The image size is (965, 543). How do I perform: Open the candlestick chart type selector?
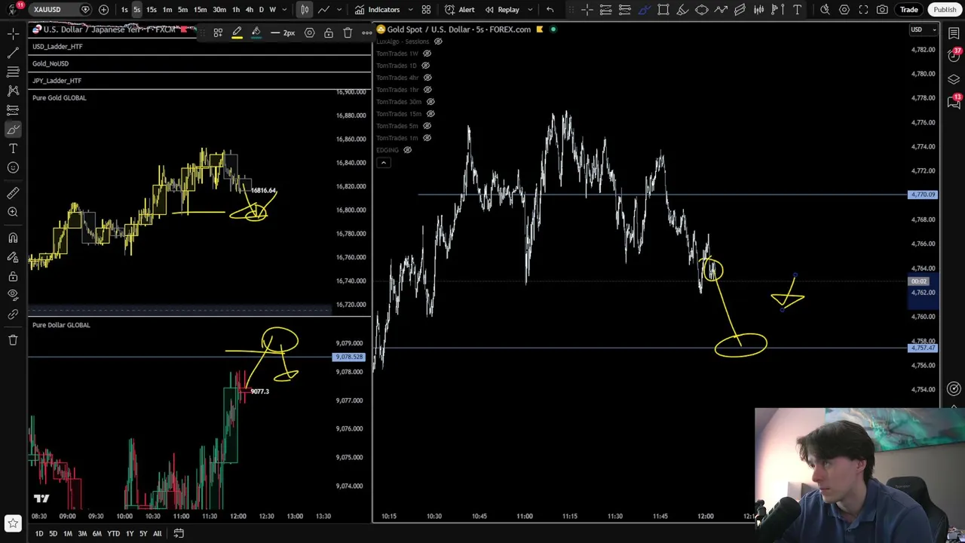tap(305, 9)
